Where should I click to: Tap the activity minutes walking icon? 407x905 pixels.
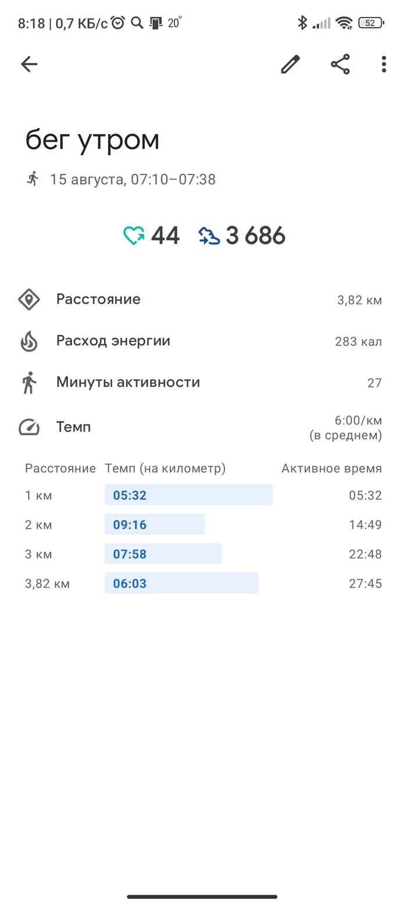pyautogui.click(x=29, y=383)
